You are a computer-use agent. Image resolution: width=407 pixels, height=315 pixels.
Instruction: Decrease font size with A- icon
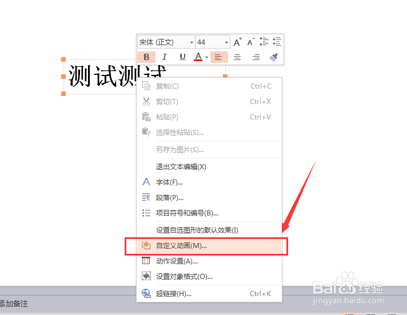click(x=251, y=42)
